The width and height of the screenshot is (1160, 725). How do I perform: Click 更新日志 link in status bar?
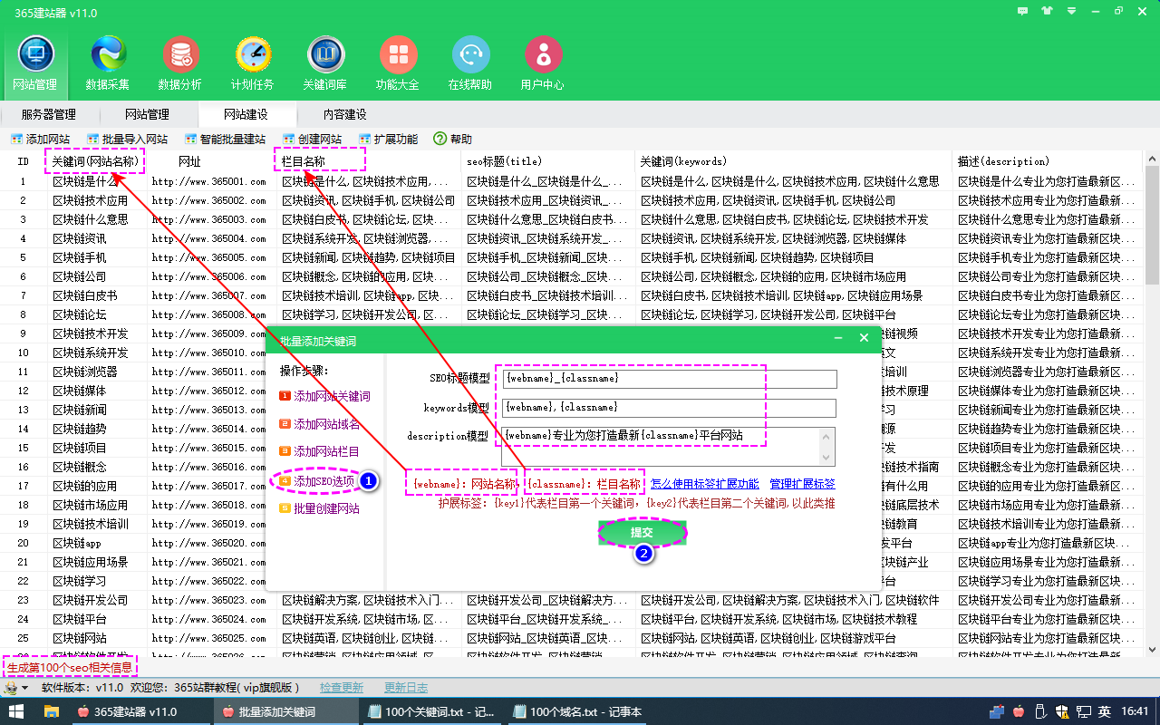click(x=406, y=688)
